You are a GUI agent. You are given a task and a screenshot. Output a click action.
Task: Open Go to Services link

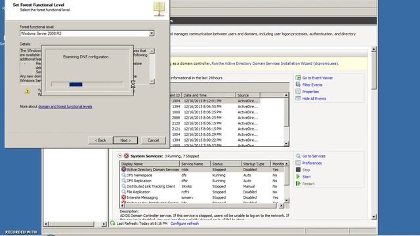[314, 156]
